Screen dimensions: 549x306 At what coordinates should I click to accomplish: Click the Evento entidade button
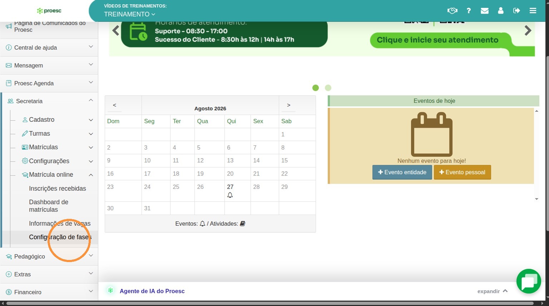point(402,172)
